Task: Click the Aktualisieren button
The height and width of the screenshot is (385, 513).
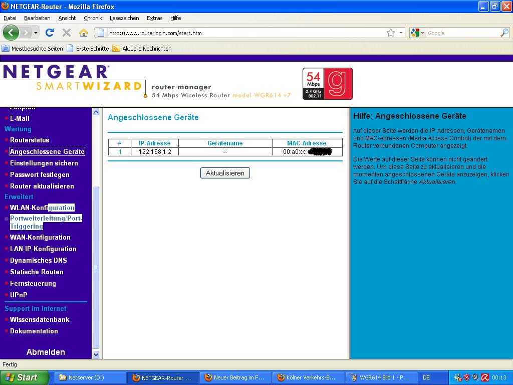Action: [x=225, y=173]
